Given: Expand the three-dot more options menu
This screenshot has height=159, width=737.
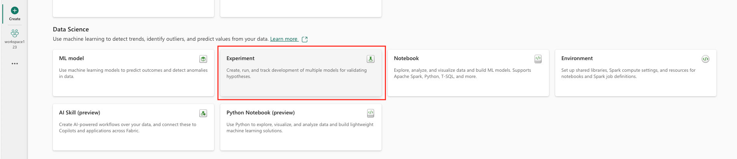Looking at the screenshot, I should (x=15, y=64).
